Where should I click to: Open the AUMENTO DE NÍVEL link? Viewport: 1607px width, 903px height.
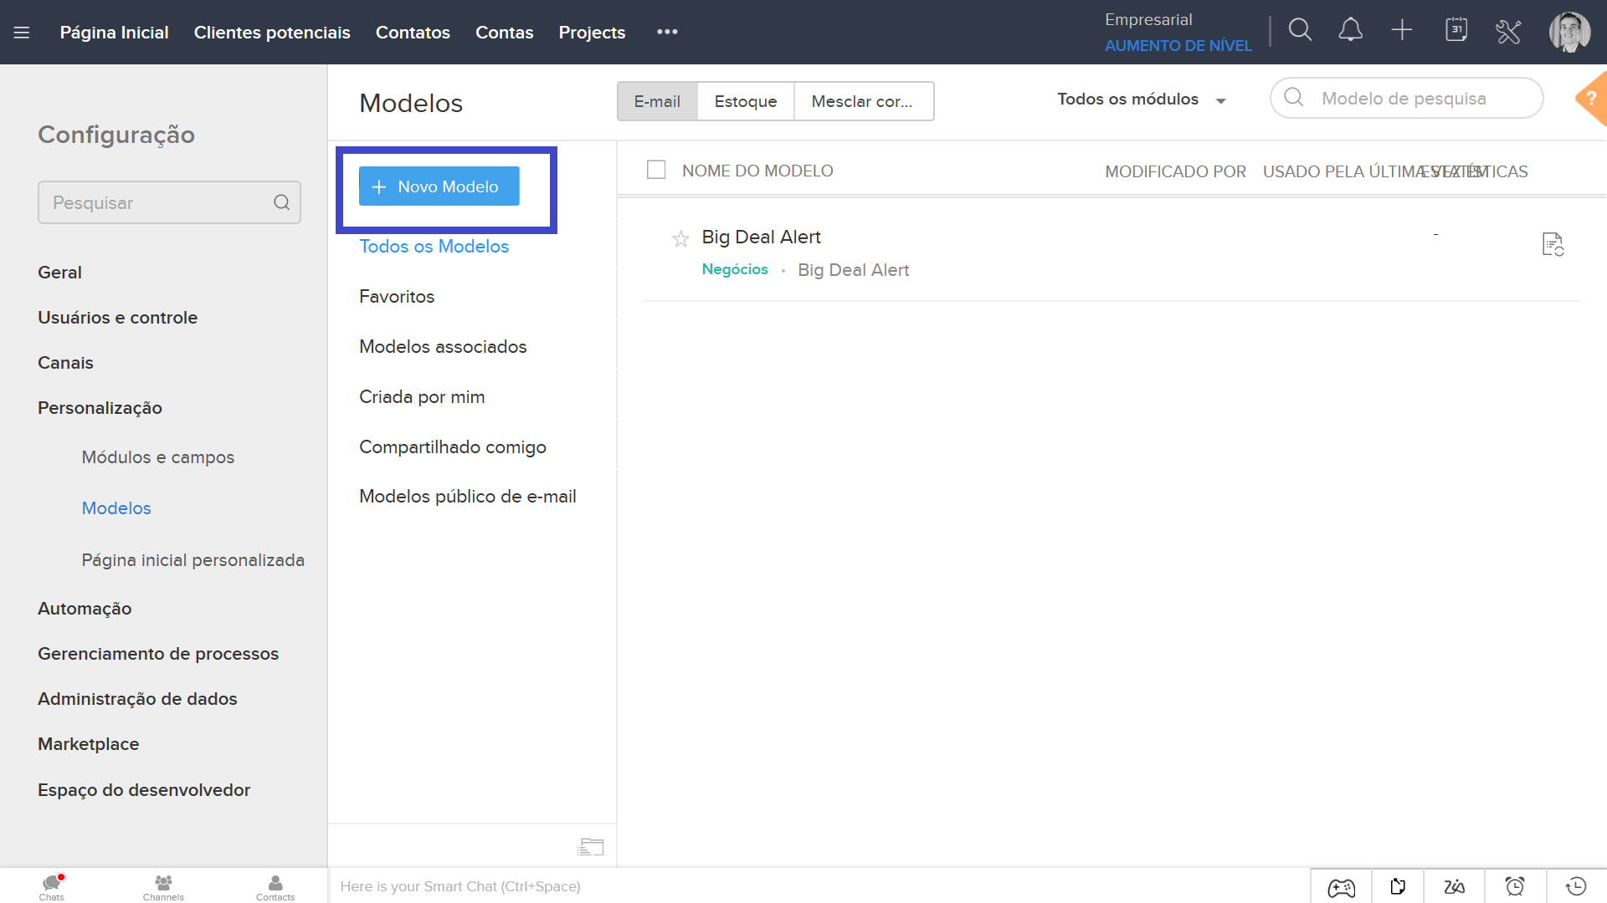click(1178, 46)
